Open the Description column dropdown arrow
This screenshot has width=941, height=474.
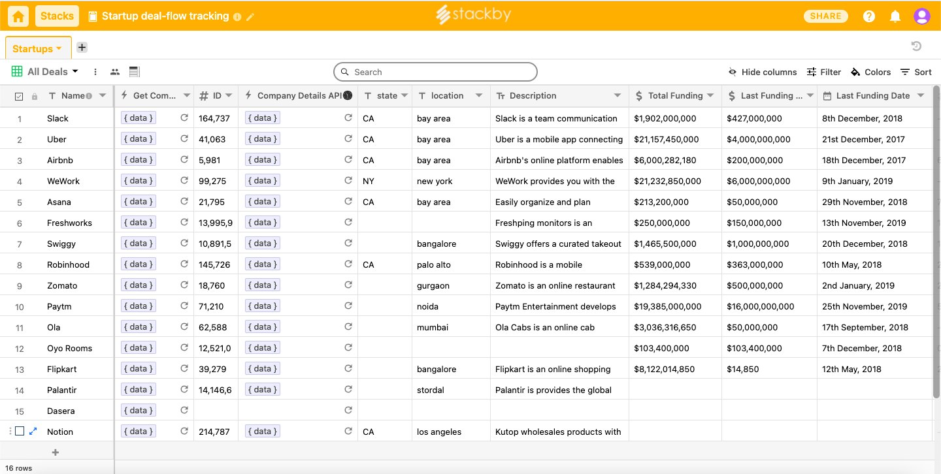click(x=618, y=96)
